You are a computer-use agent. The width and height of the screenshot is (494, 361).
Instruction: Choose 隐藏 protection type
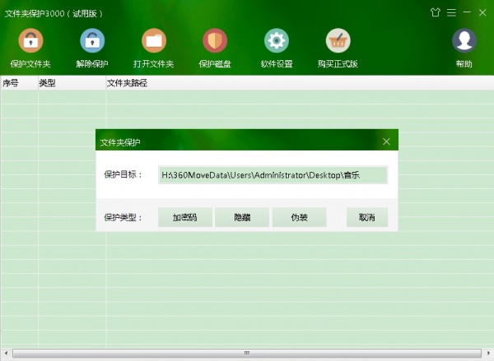242,217
